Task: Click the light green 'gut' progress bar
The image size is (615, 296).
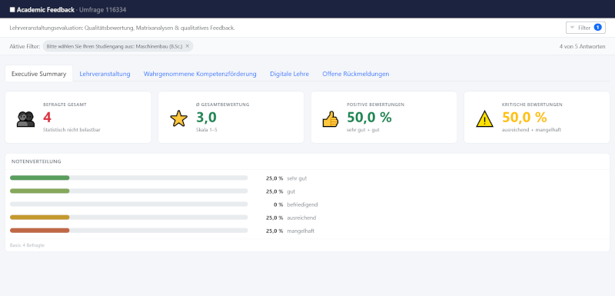Action: point(128,191)
